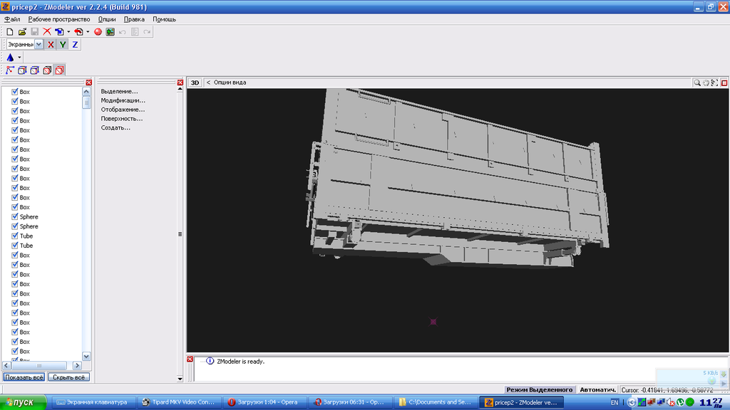Click the New file icon
The image size is (730, 410).
(10, 32)
